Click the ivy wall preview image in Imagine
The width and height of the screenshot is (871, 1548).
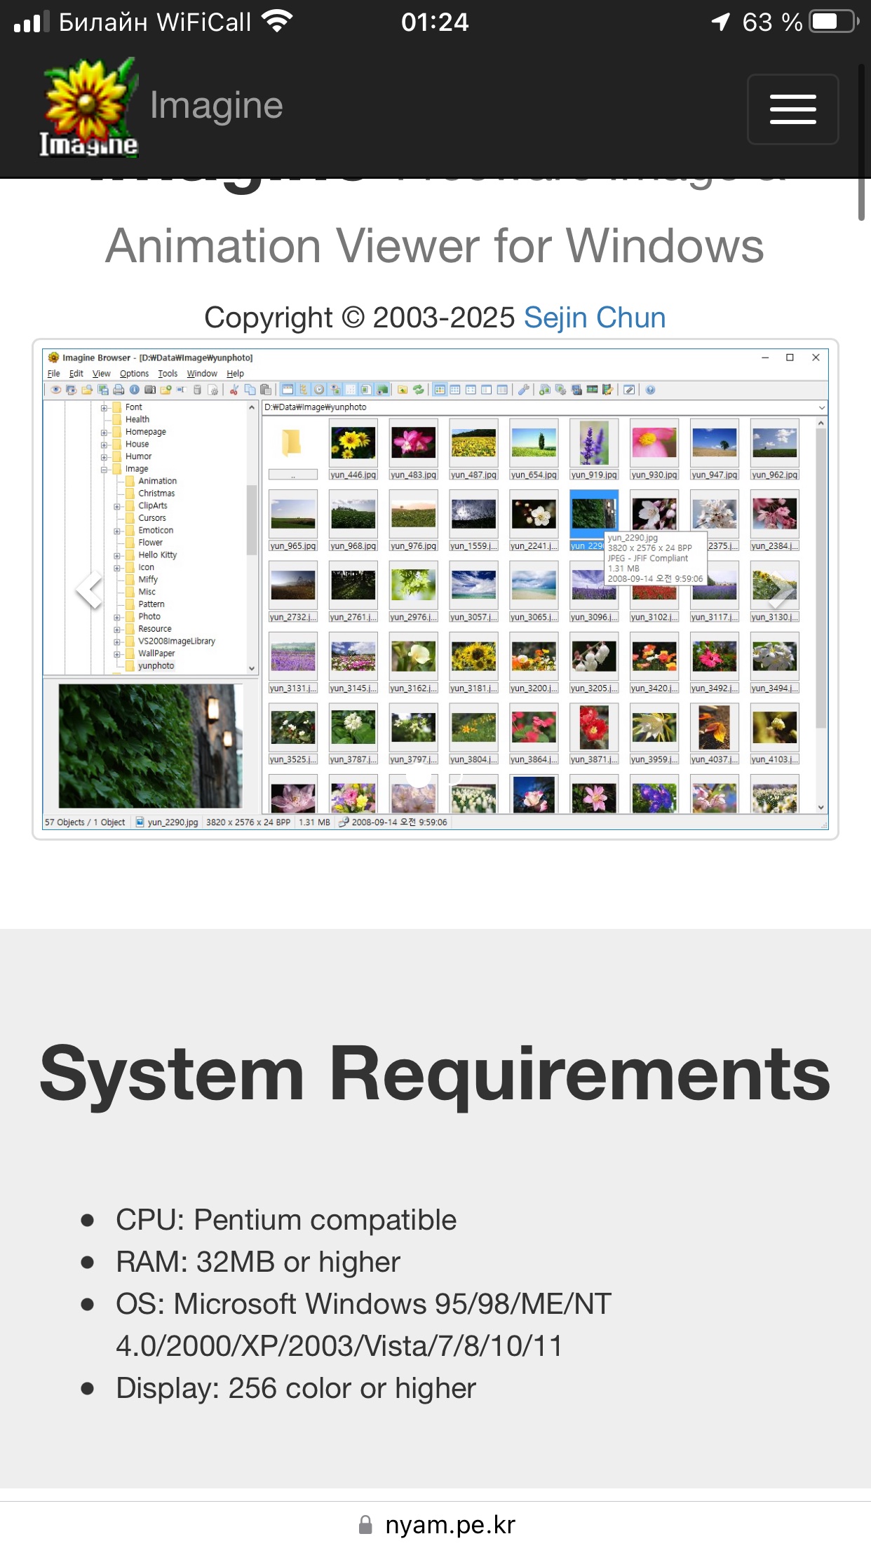tap(150, 746)
